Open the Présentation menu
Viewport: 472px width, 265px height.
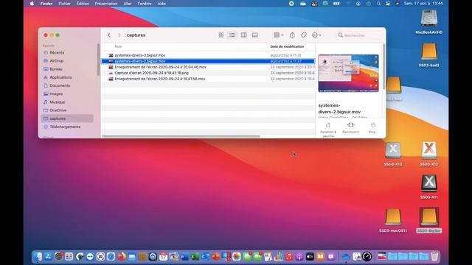coord(106,4)
